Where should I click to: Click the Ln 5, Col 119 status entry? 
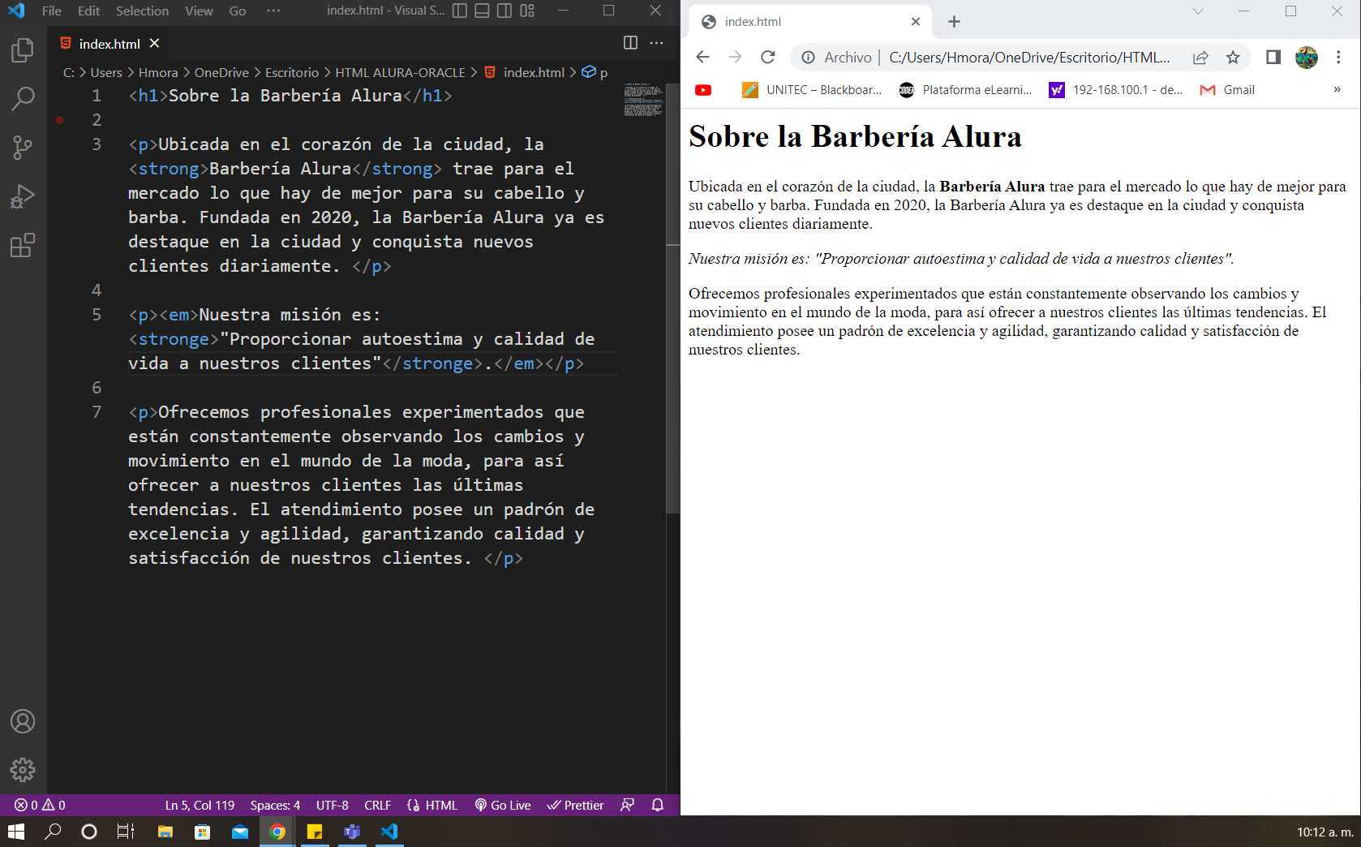(200, 805)
